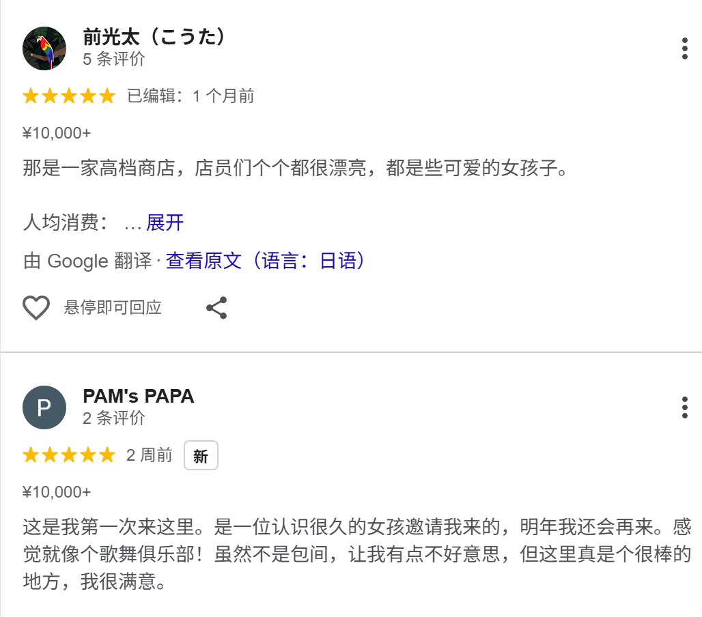This screenshot has width=702, height=617.
Task: Open more options for PAM's PAPA review
Action: pyautogui.click(x=684, y=407)
